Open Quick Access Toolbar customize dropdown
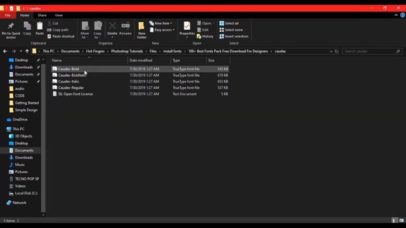This screenshot has width=406, height=228. pos(23,8)
